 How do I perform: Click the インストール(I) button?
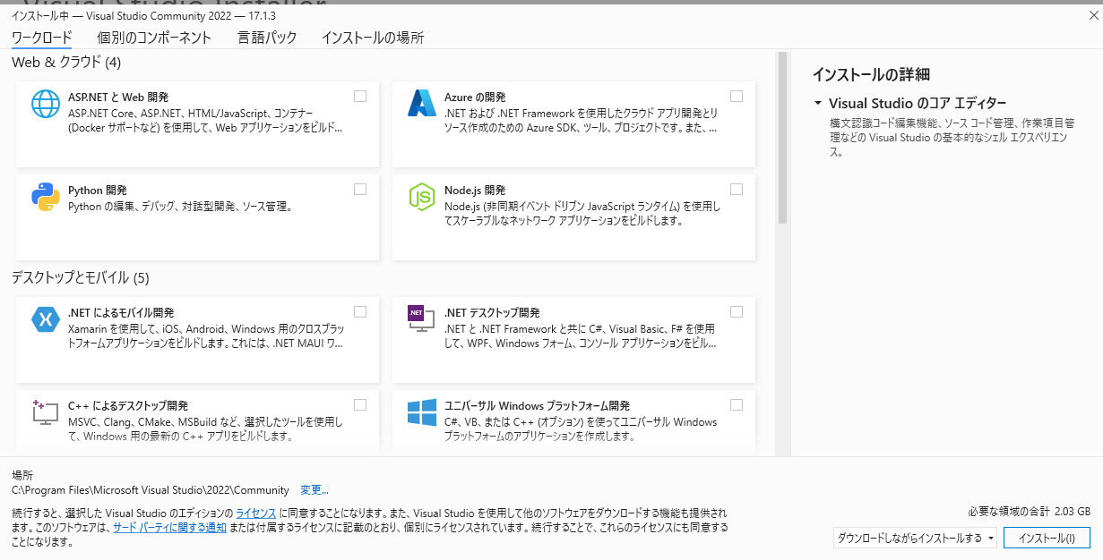click(1047, 538)
